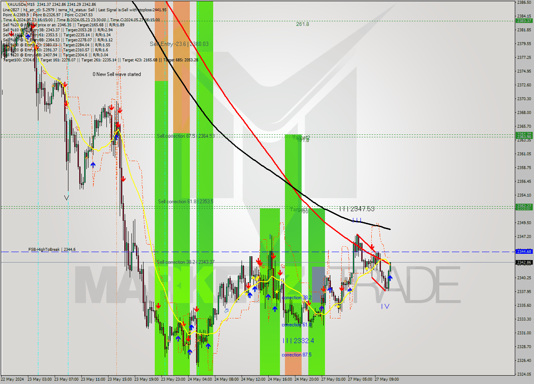
Task: Select the 'Last Signal is:Sell' header line
Action: (x=85, y=10)
